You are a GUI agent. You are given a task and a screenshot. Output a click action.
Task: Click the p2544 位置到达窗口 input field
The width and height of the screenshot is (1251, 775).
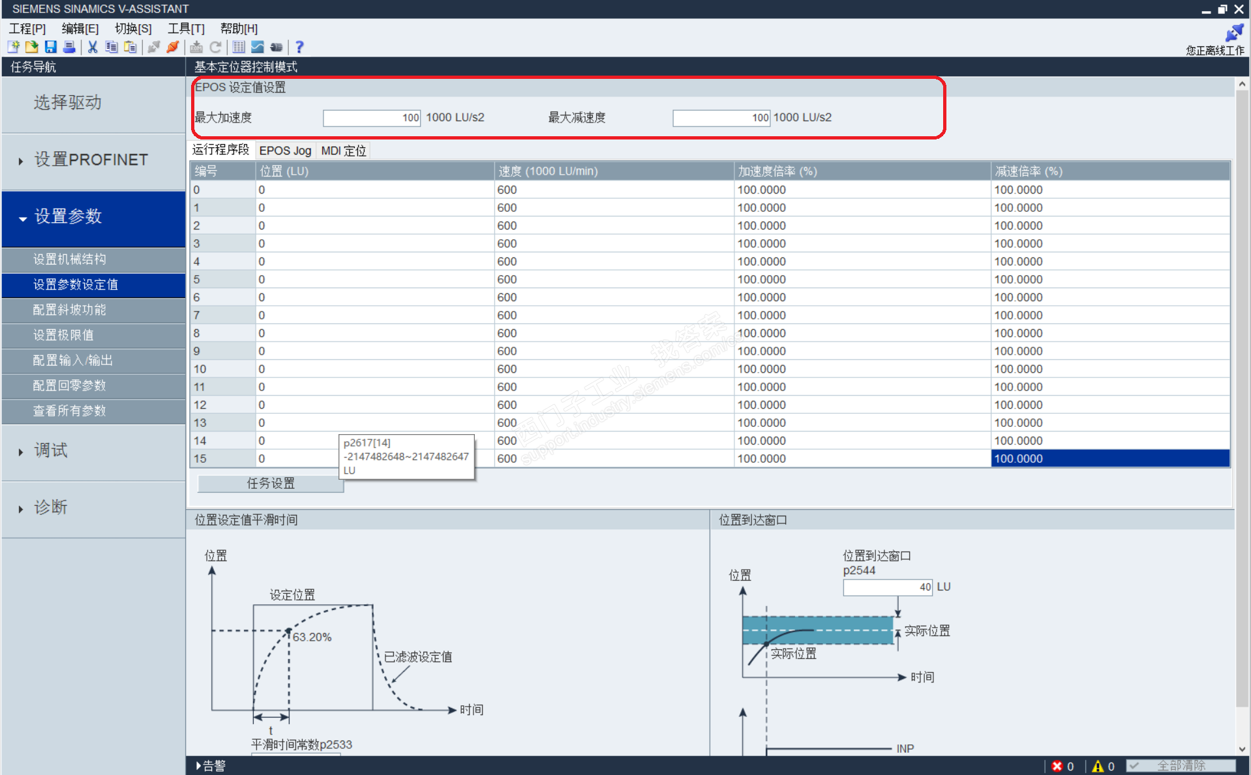[x=888, y=587]
